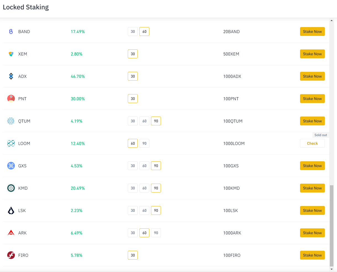
Task: Stake GXS with Stake Now button
Action: 312,166
